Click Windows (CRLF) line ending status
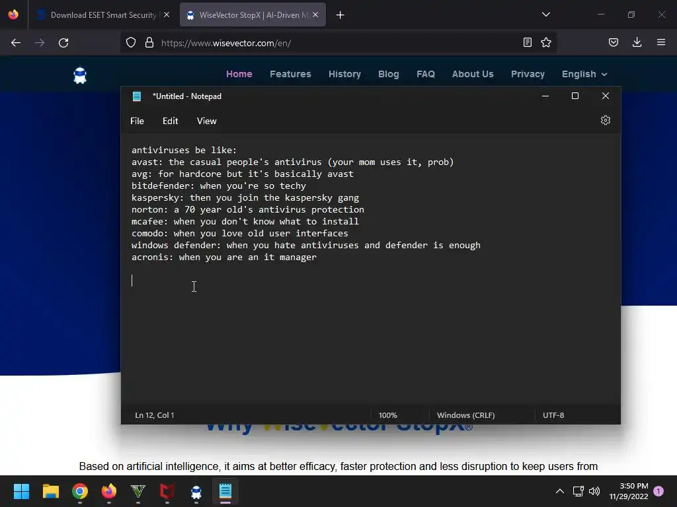Screen dimensions: 677x507 tap(466, 415)
